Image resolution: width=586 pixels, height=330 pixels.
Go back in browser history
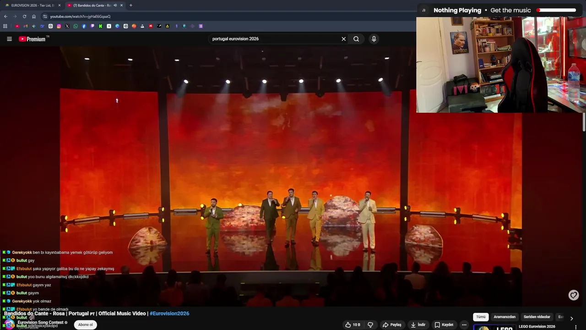(5, 16)
